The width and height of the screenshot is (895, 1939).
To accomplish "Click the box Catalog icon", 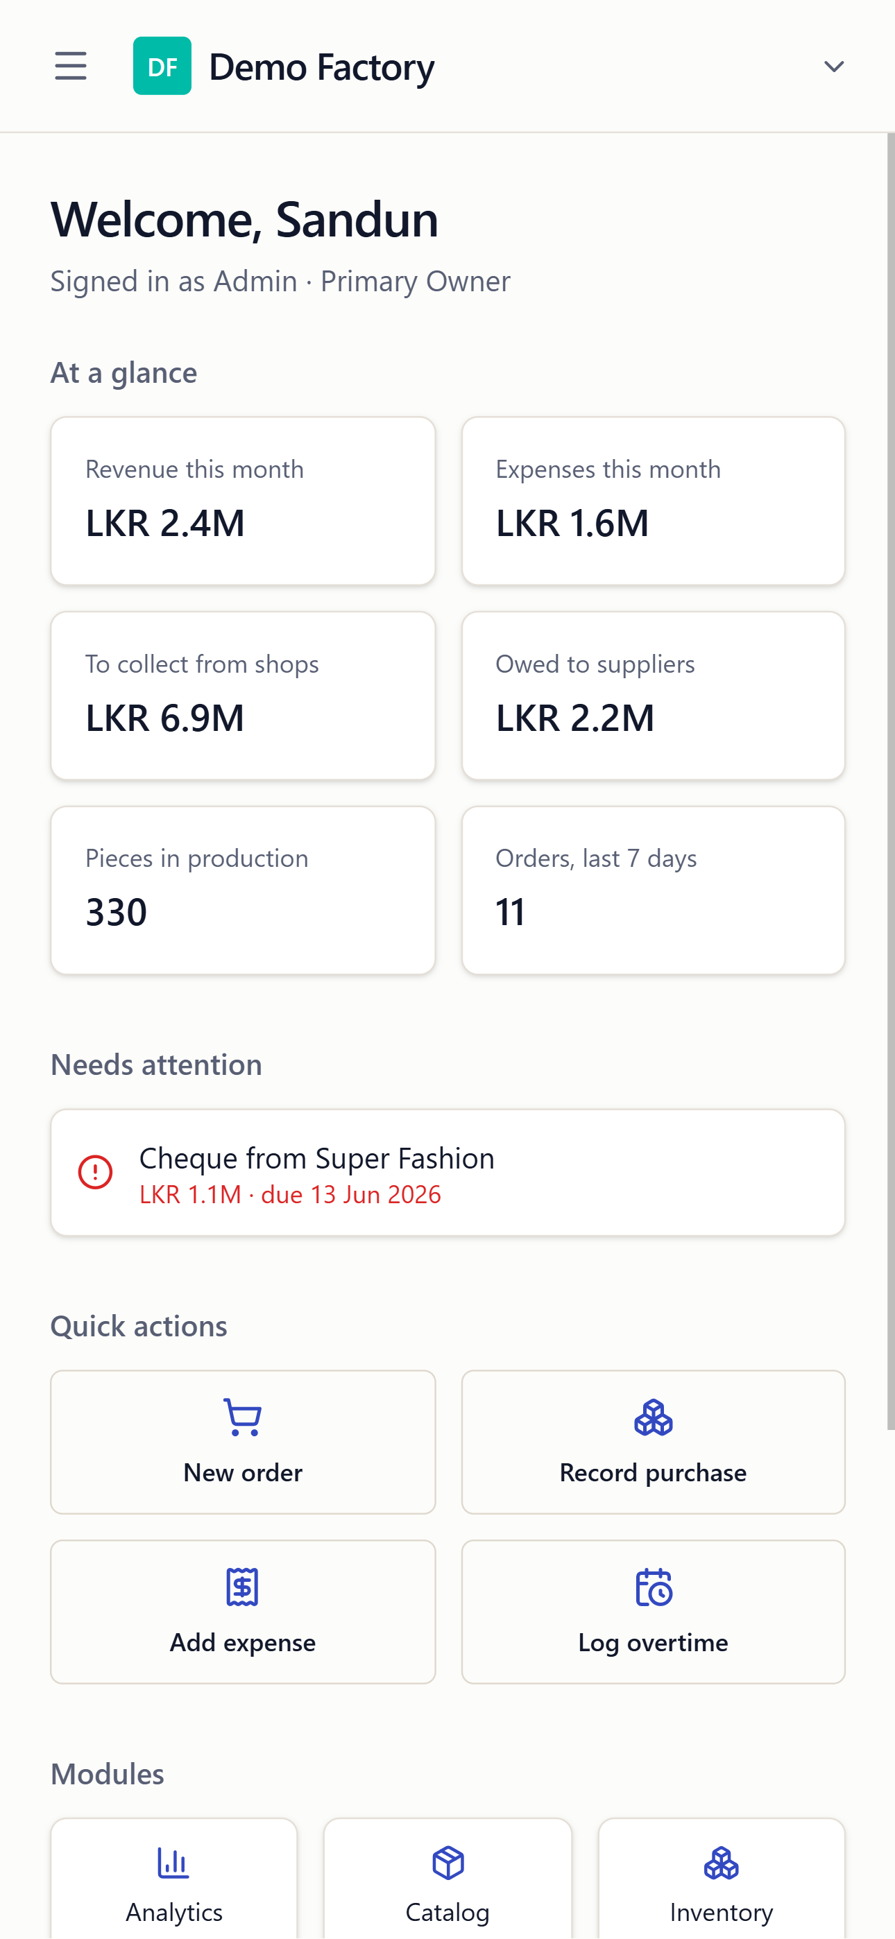I will 448,1863.
